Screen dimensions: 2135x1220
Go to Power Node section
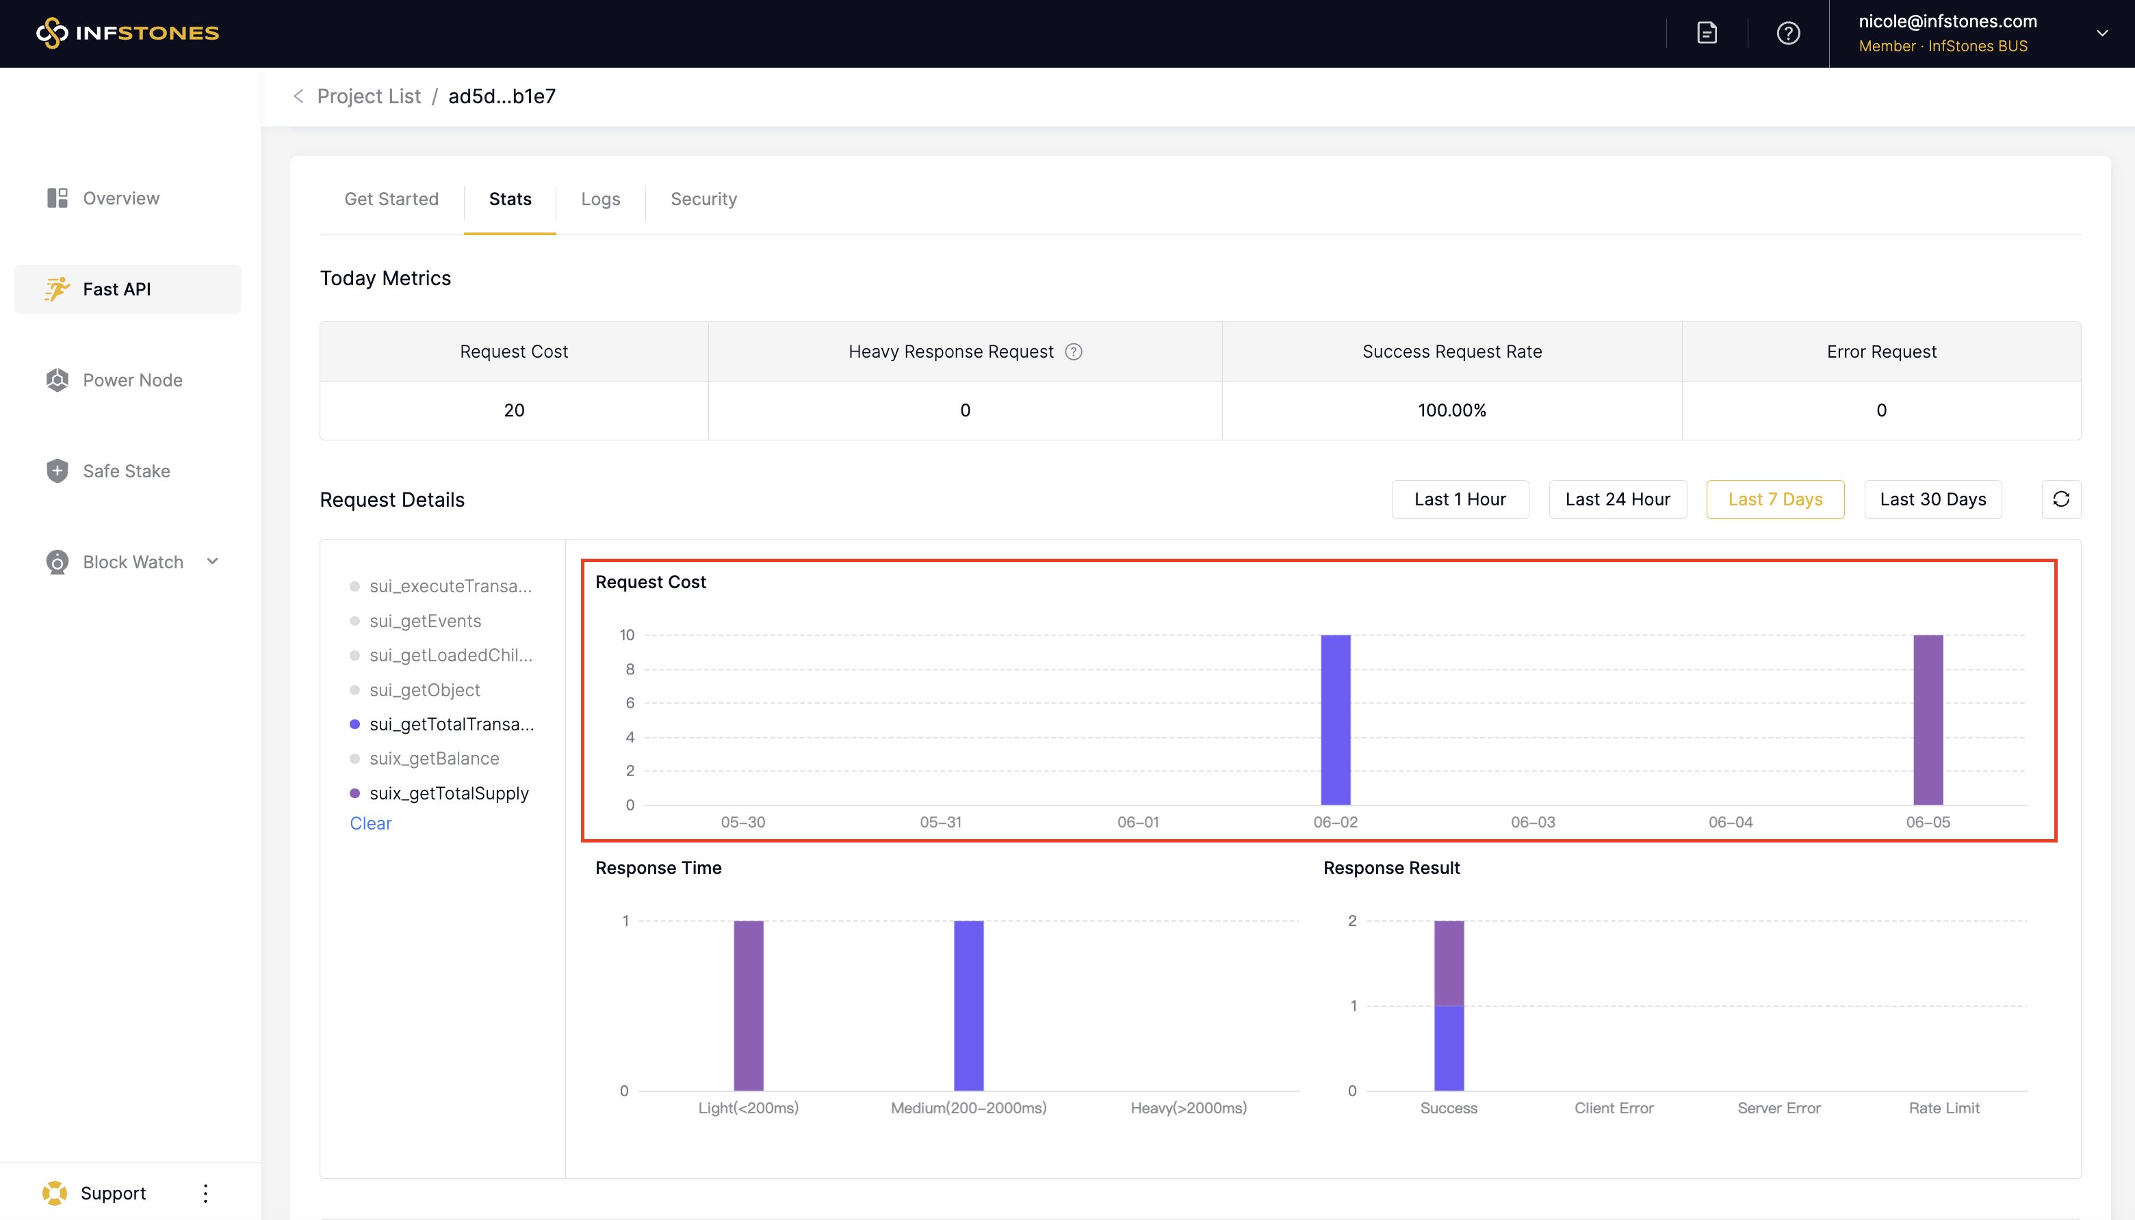(131, 380)
